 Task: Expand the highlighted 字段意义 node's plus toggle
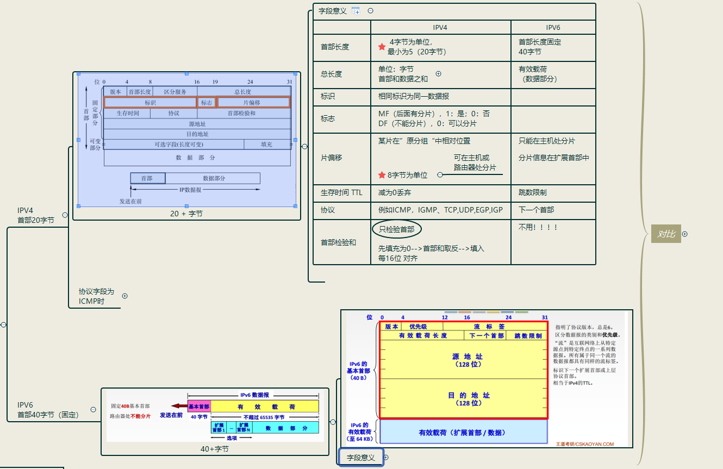(x=386, y=458)
